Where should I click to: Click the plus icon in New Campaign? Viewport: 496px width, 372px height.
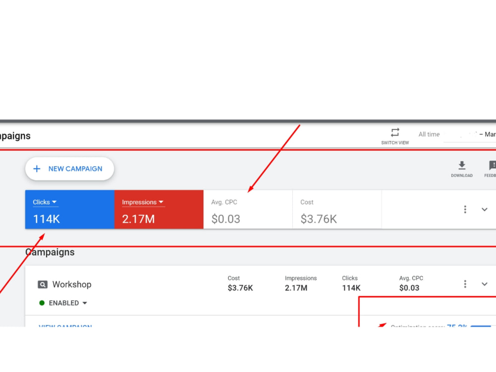pyautogui.click(x=37, y=169)
